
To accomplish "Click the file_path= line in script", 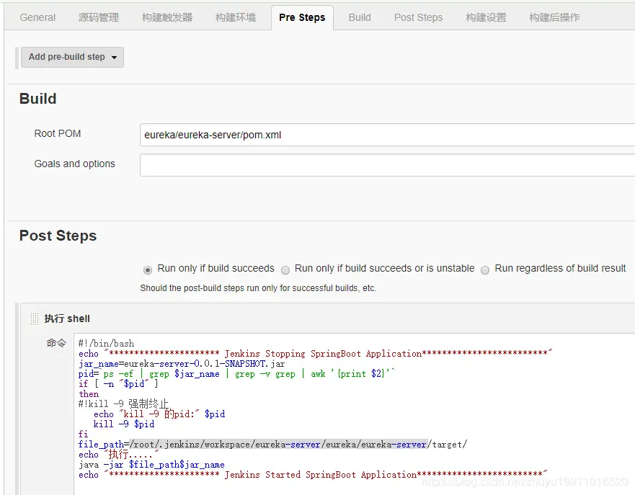I will pos(272,444).
